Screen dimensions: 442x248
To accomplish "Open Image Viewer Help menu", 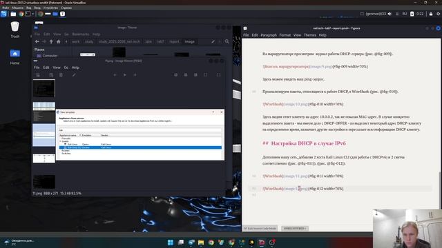I will pyautogui.click(x=75, y=68).
